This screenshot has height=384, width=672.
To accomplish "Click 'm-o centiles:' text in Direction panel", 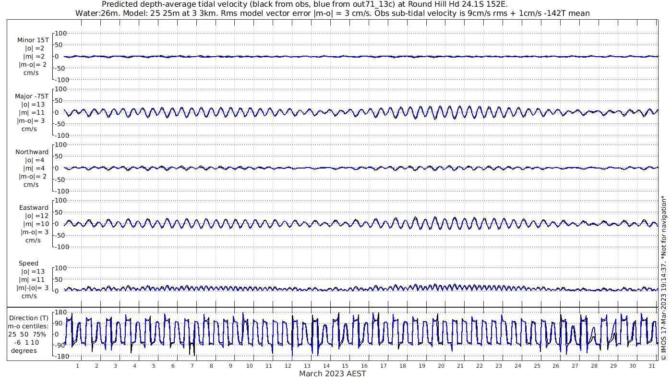I will [28, 326].
